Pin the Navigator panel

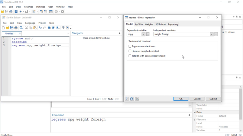pyautogui.click(x=120, y=33)
